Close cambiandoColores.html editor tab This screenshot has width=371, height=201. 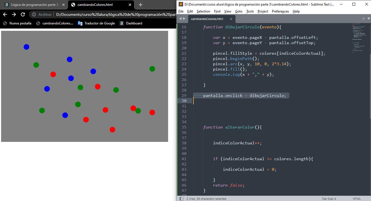231,19
